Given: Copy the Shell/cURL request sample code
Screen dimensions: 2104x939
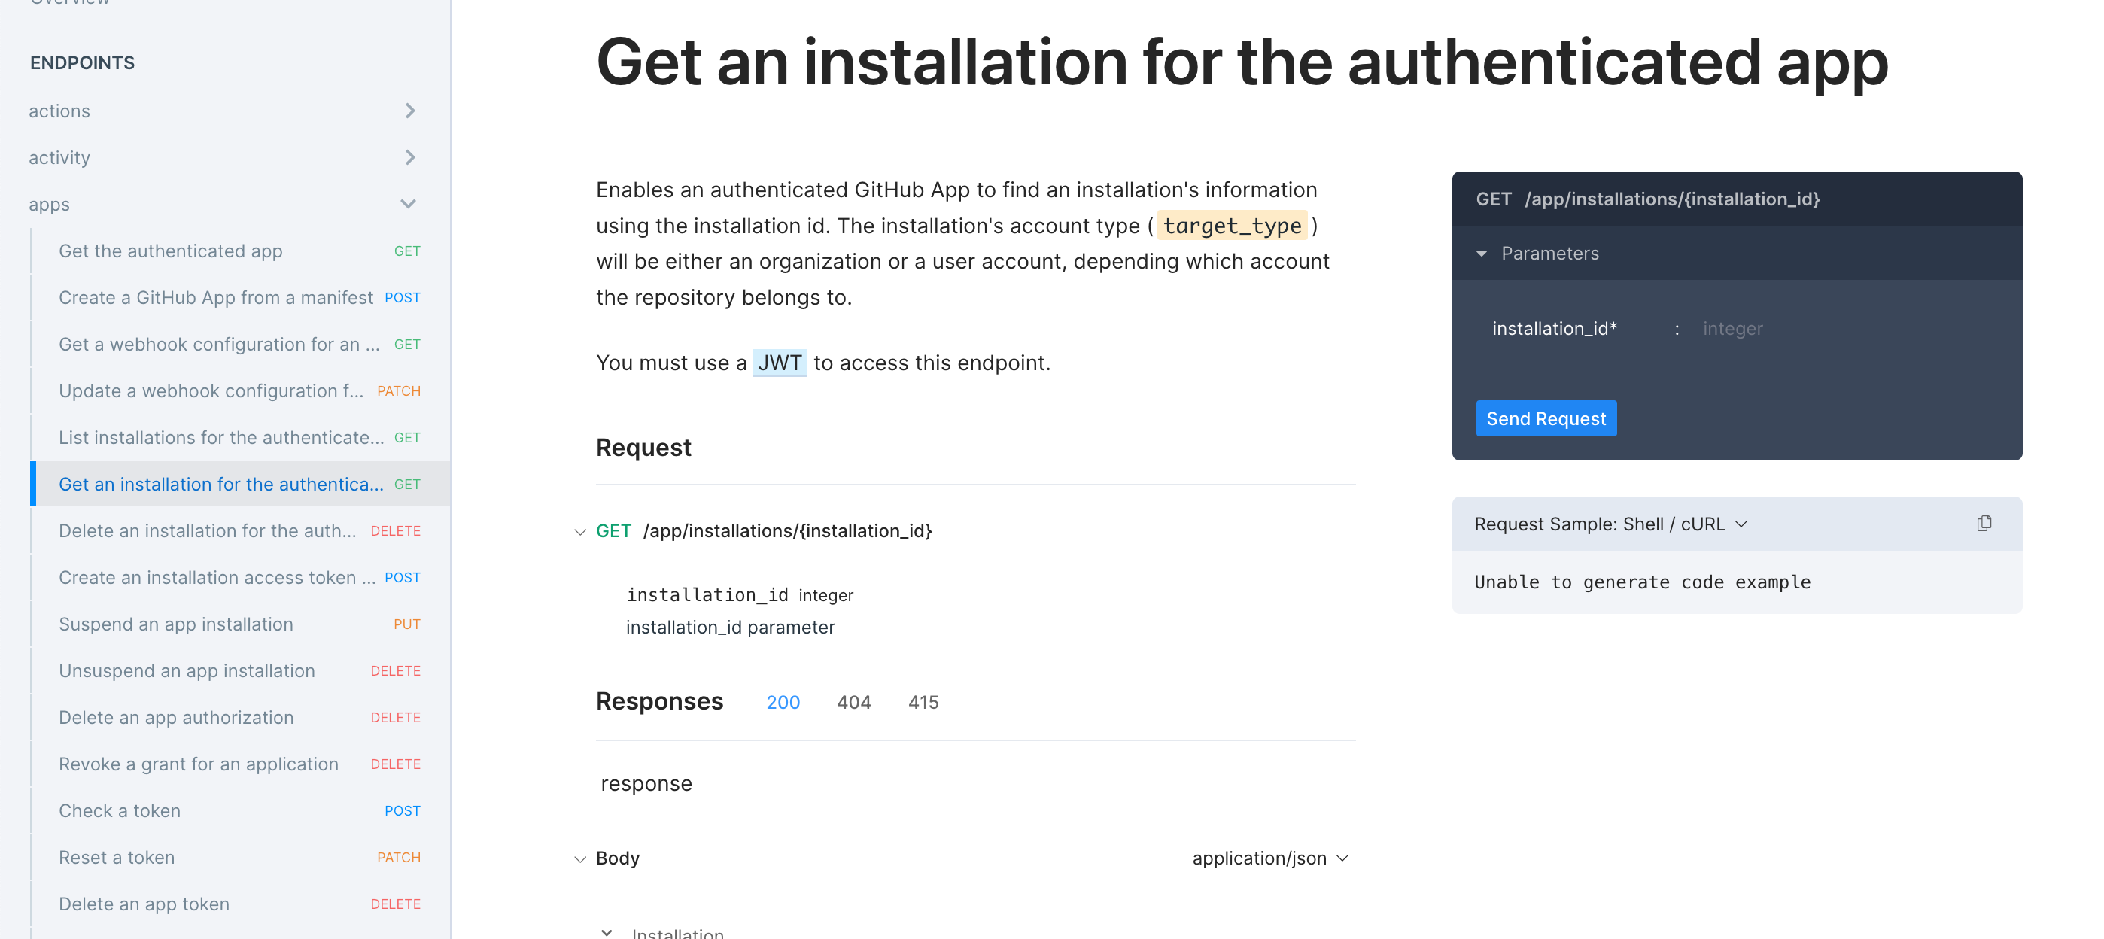Looking at the screenshot, I should (1985, 524).
